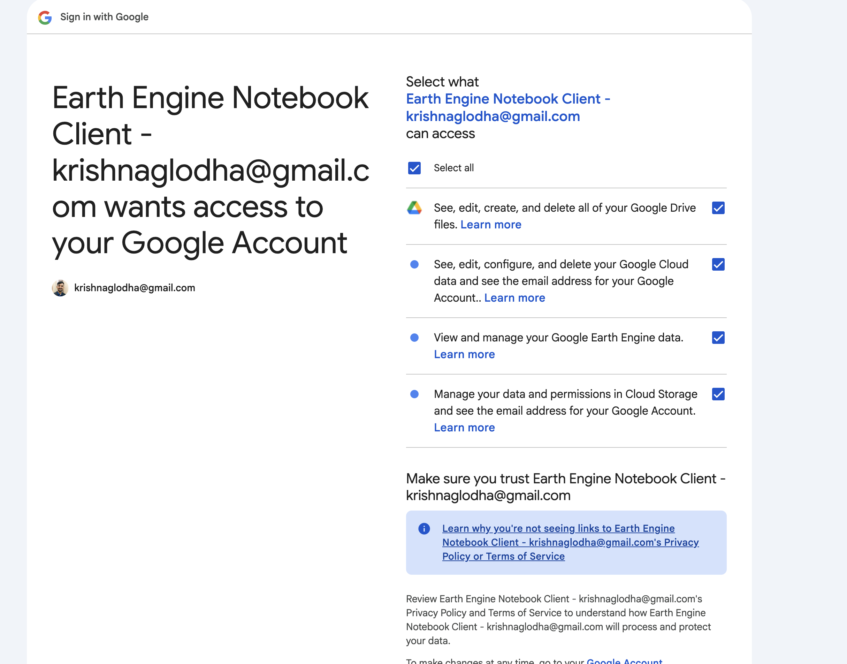Viewport: 847px width, 664px height.
Task: Click 'View and manage your Google Earth Engine data' text
Action: click(558, 338)
